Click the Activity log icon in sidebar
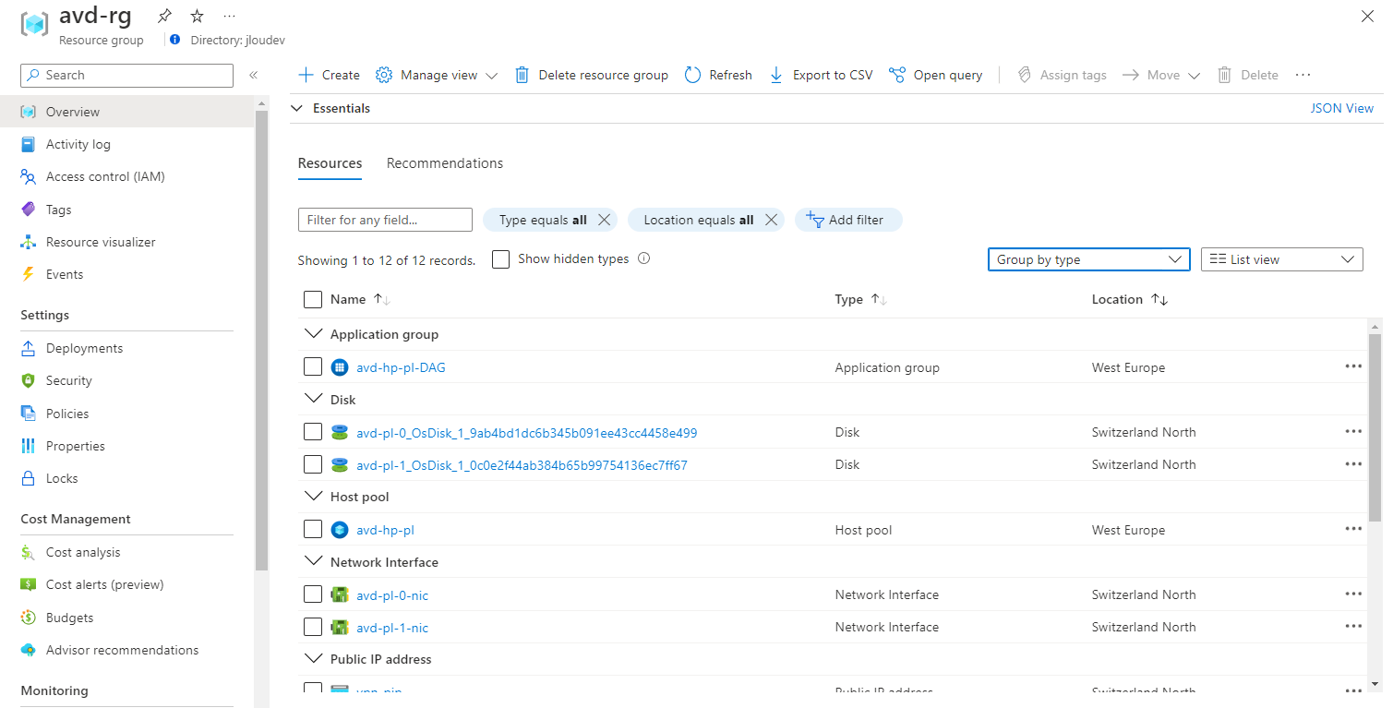 28,144
